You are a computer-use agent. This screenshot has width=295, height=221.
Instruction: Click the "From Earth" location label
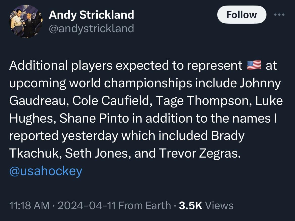coord(145,205)
